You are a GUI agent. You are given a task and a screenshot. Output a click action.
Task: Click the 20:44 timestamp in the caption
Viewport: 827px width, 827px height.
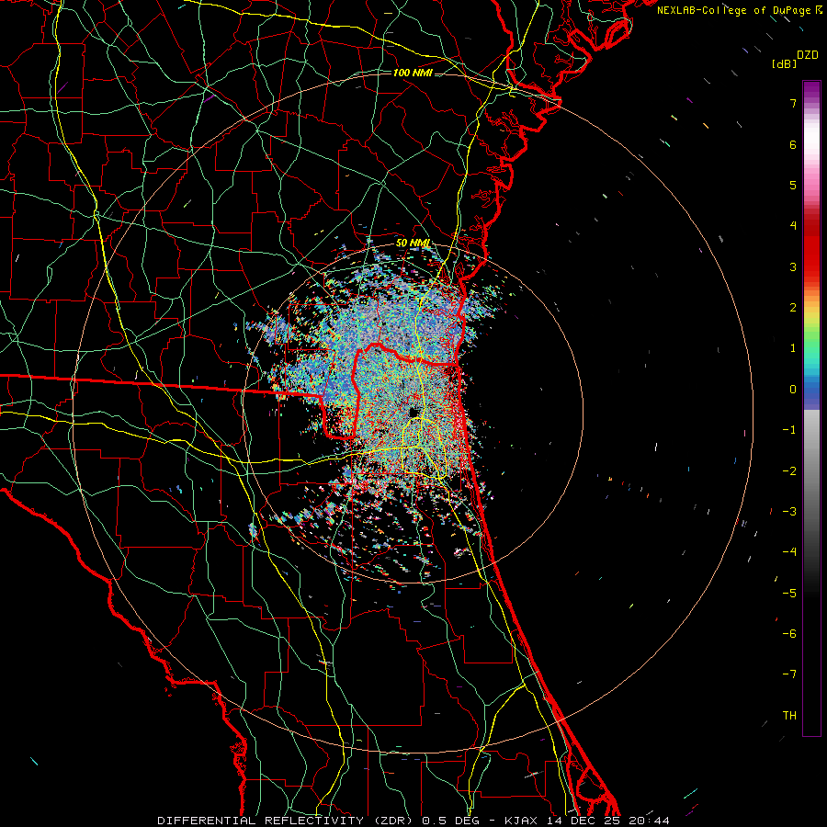click(x=649, y=821)
